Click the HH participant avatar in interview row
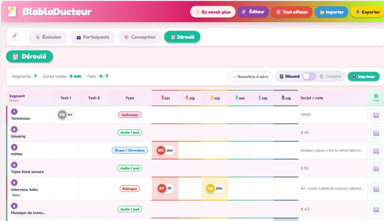Screen dimensions: 384x221 210,188
